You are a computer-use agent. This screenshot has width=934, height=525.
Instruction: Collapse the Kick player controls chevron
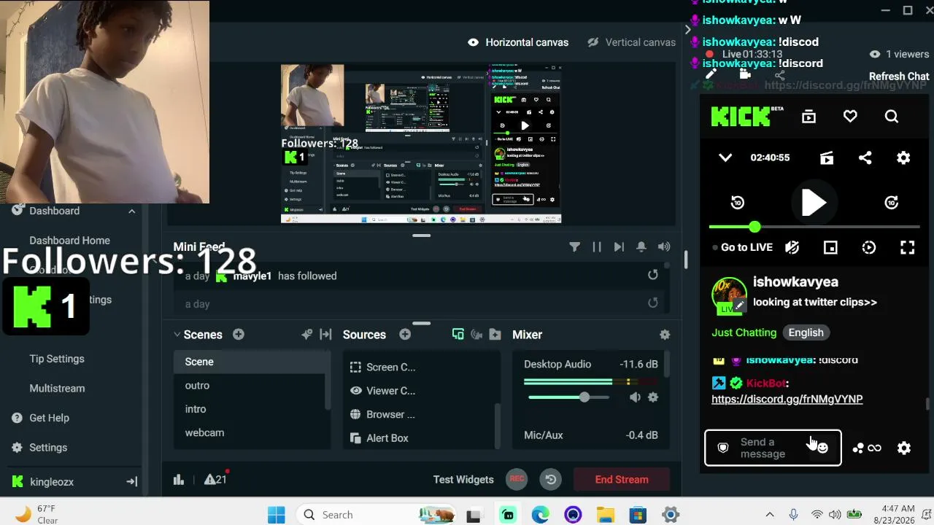click(725, 157)
